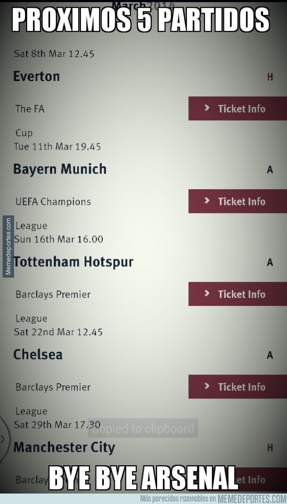Click chevron arrow in Tottenham Ticket Info
Viewport: 287px width, 504px height.
click(x=207, y=293)
